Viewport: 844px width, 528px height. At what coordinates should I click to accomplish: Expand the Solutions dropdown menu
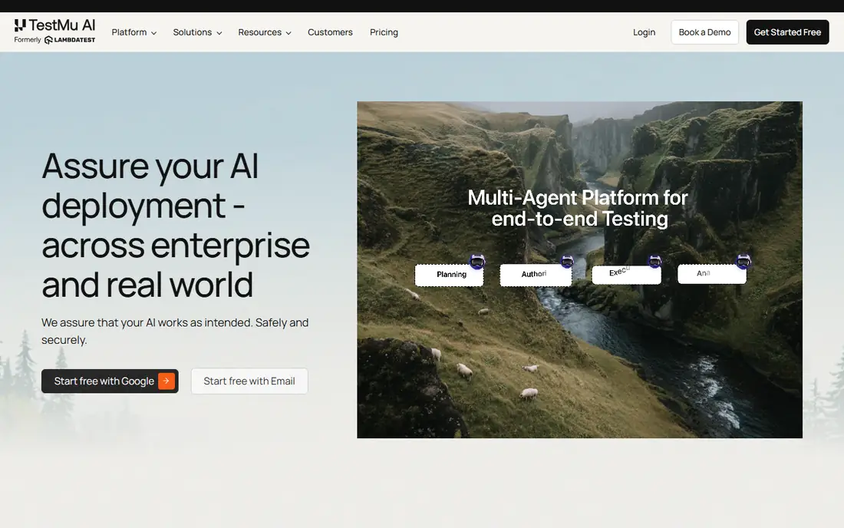(197, 32)
